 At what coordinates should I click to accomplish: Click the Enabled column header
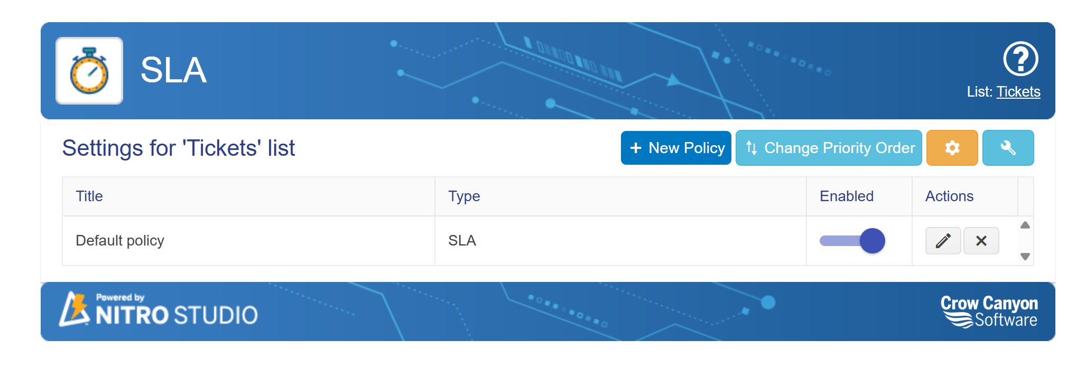(x=846, y=196)
